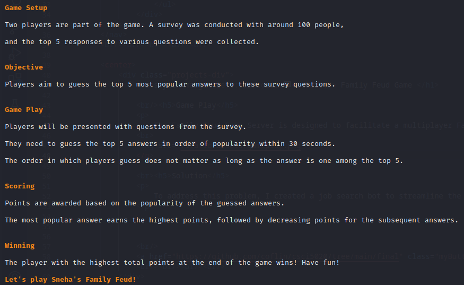Viewport: 464px width, 285px height.
Task: Click the Game Play heading
Action: 24,110
